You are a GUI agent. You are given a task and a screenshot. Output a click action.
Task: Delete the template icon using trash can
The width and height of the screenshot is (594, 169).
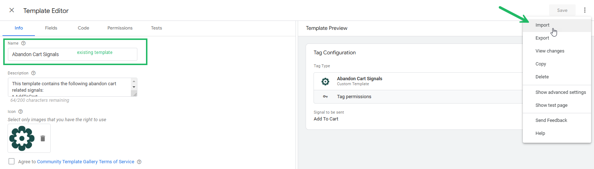tap(43, 138)
